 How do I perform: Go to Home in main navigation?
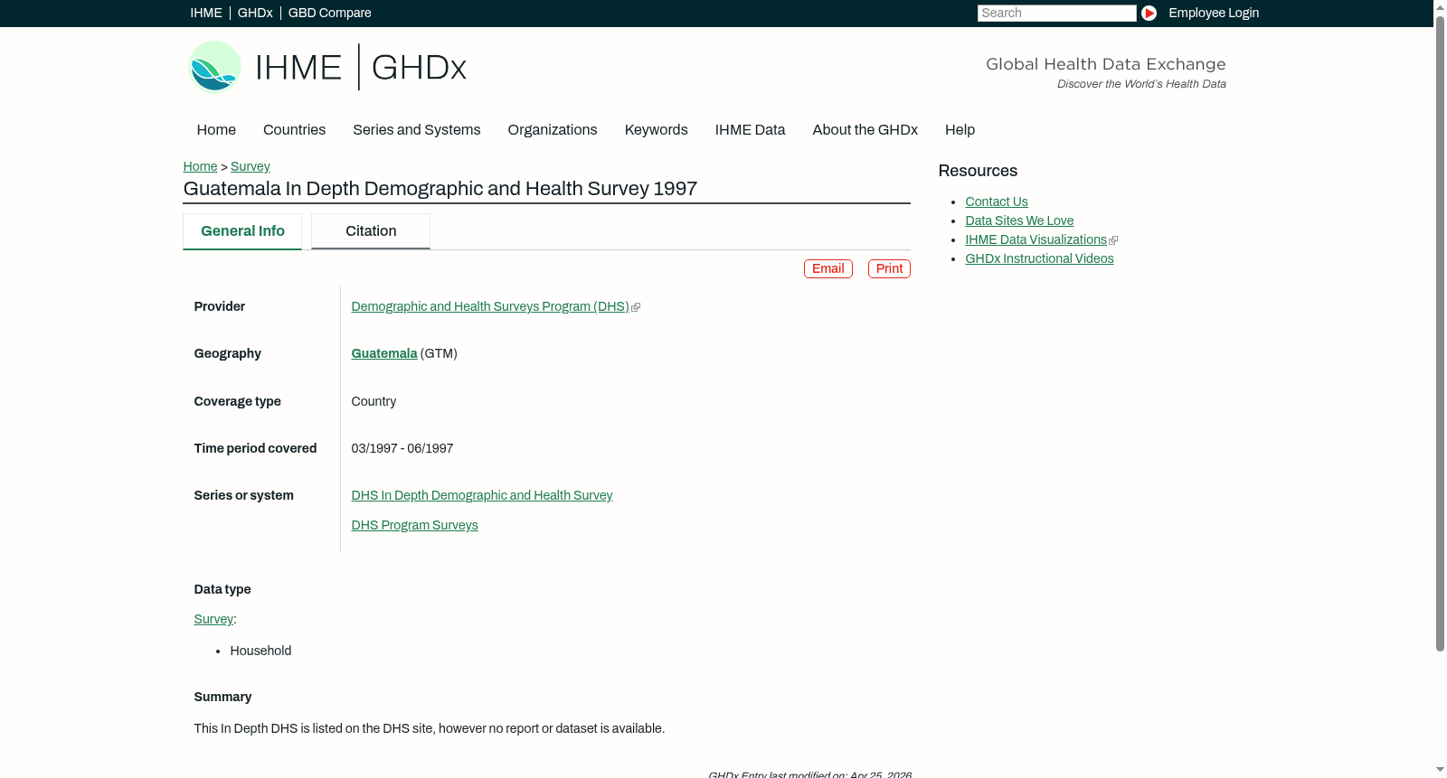[216, 130]
